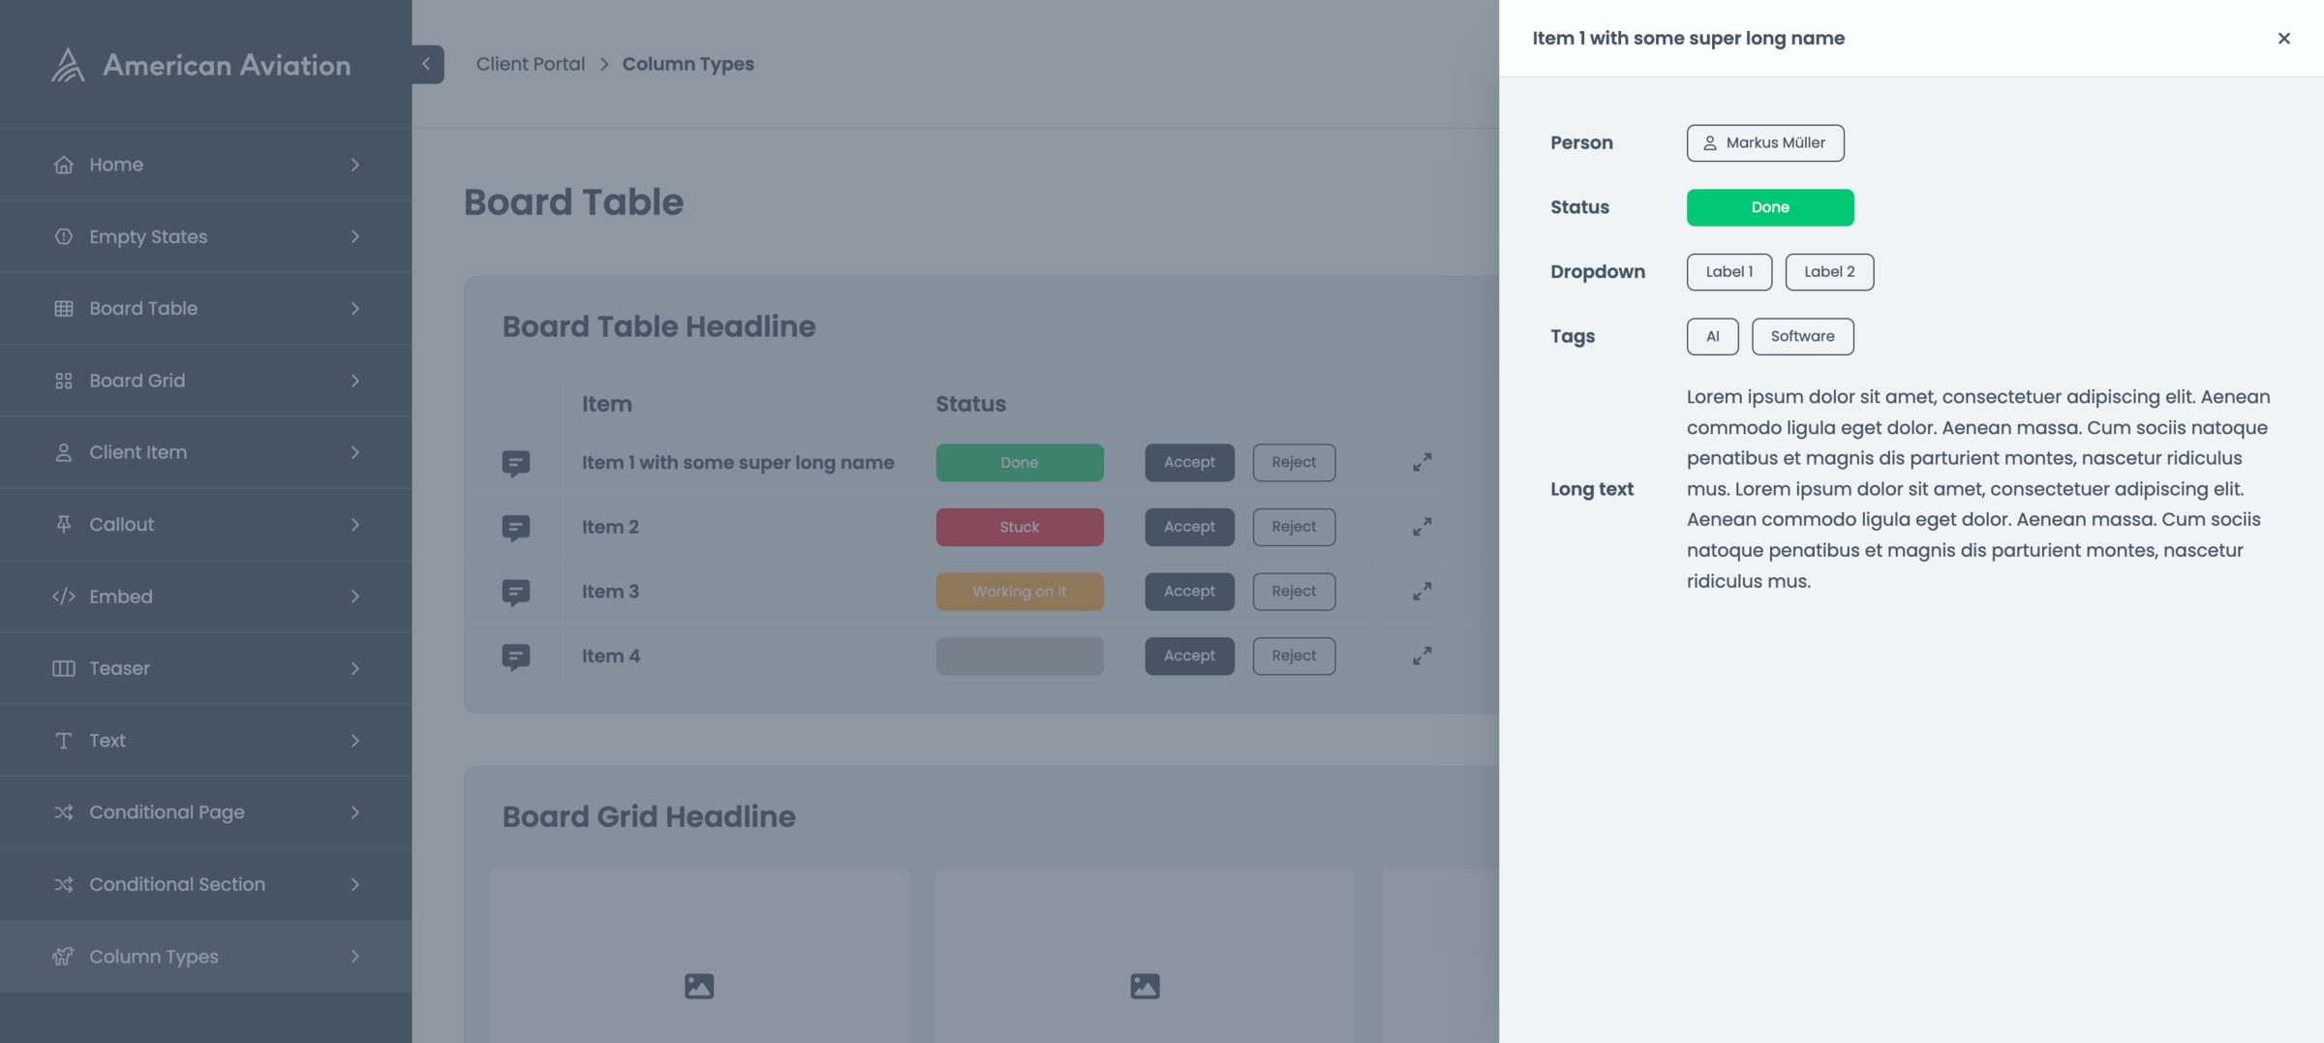This screenshot has width=2324, height=1043.
Task: Click the comment icon for Item 3
Action: (x=515, y=592)
